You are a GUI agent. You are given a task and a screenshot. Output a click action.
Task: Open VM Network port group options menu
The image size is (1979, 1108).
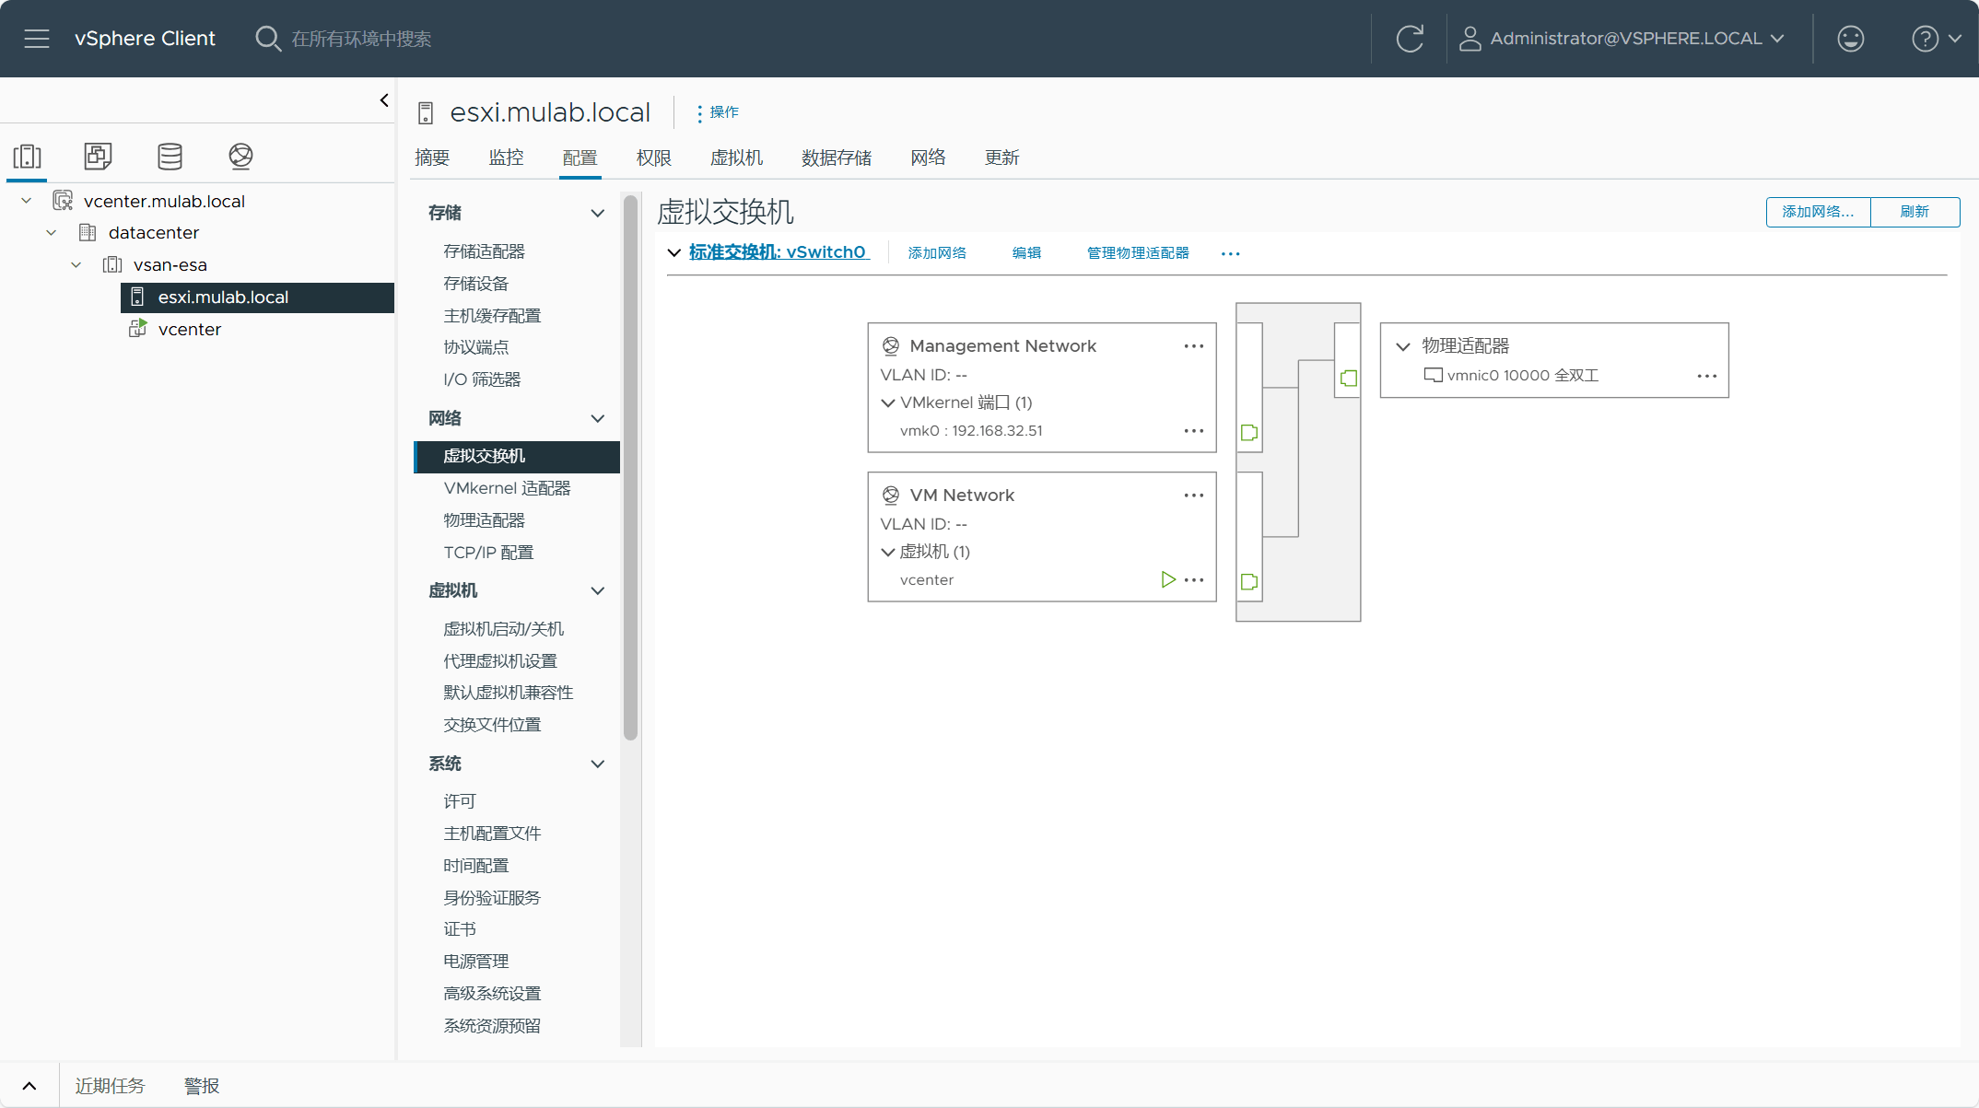[x=1194, y=496]
